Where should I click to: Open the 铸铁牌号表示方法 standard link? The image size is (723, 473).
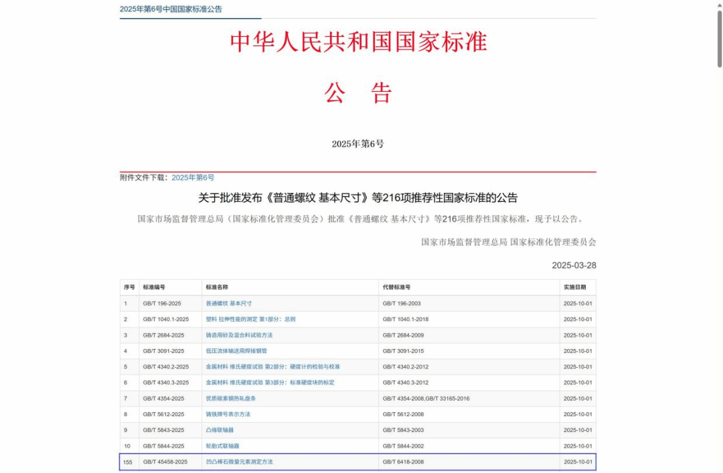[228, 415]
